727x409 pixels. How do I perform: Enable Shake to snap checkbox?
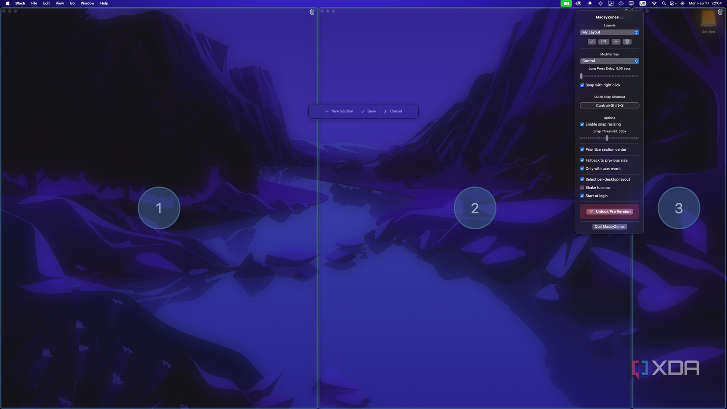pyautogui.click(x=582, y=188)
